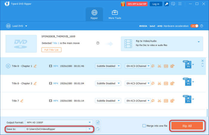
Task: Click the Rip All button
Action: 187,126
